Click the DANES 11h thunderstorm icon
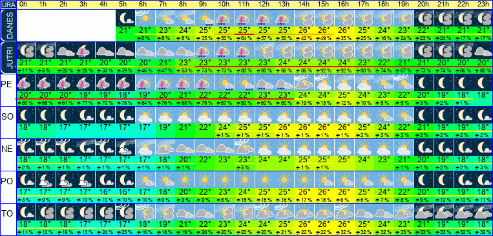 coord(245,18)
